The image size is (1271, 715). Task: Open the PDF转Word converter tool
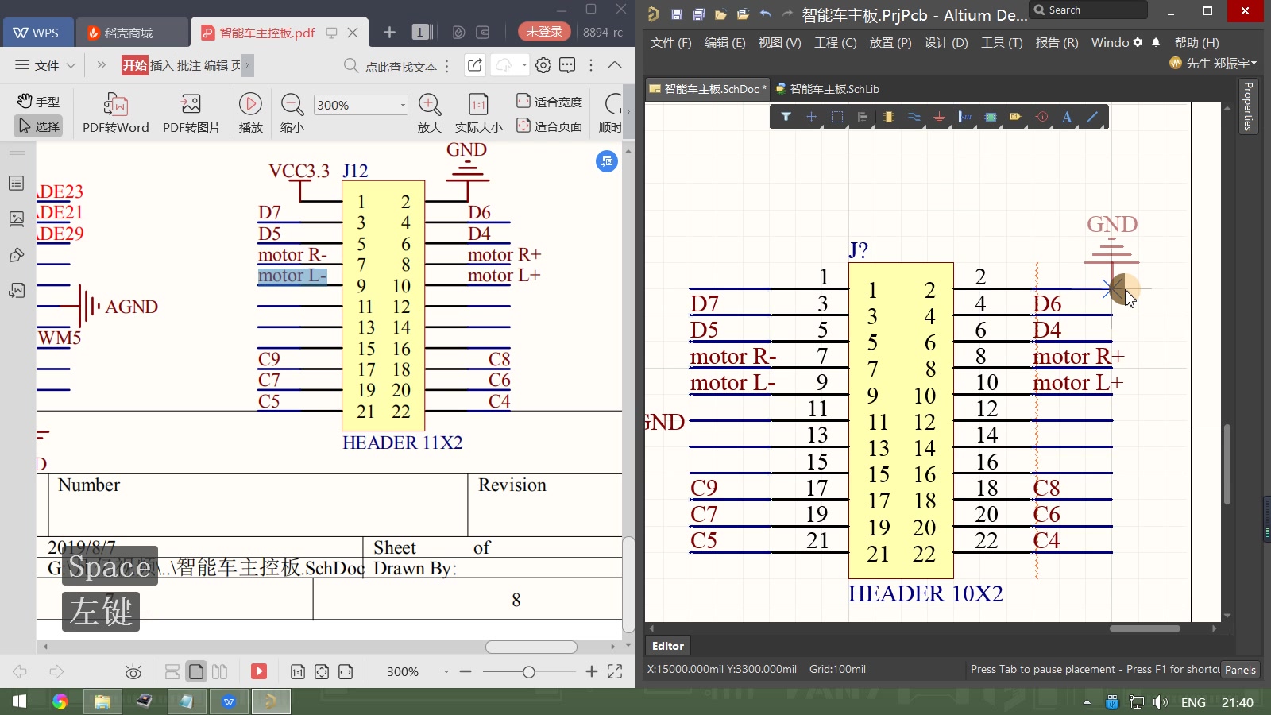116,112
